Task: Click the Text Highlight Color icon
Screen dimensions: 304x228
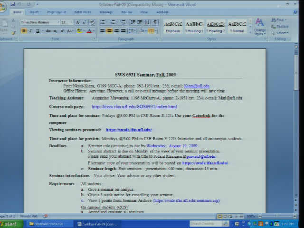Action: (79, 31)
